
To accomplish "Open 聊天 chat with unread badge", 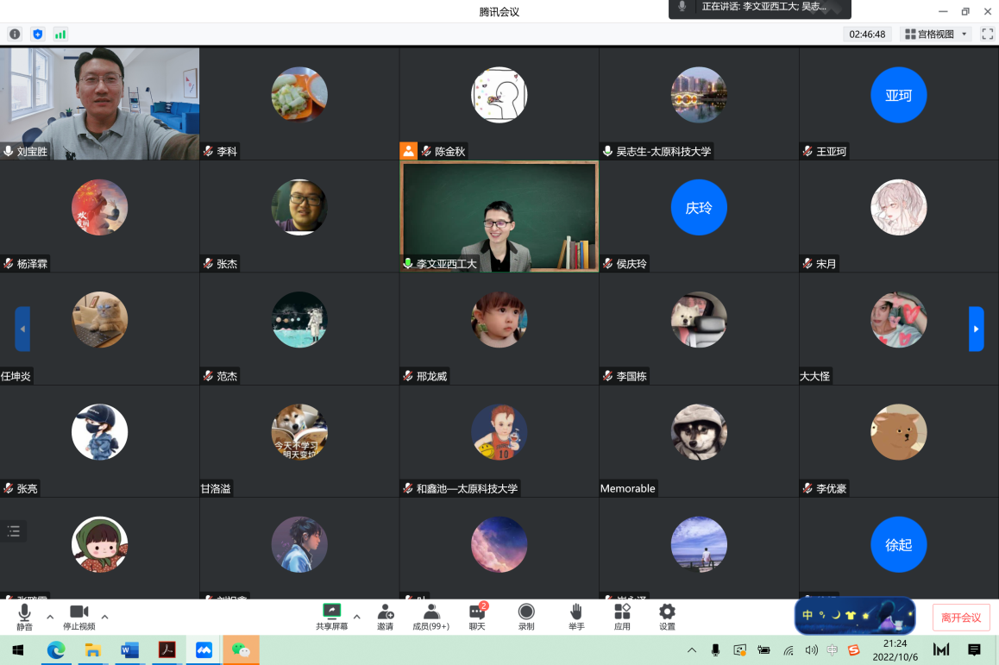I will [477, 616].
